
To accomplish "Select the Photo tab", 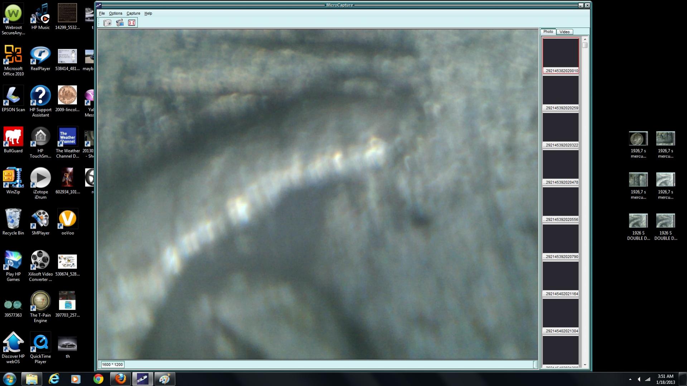I will coord(548,31).
